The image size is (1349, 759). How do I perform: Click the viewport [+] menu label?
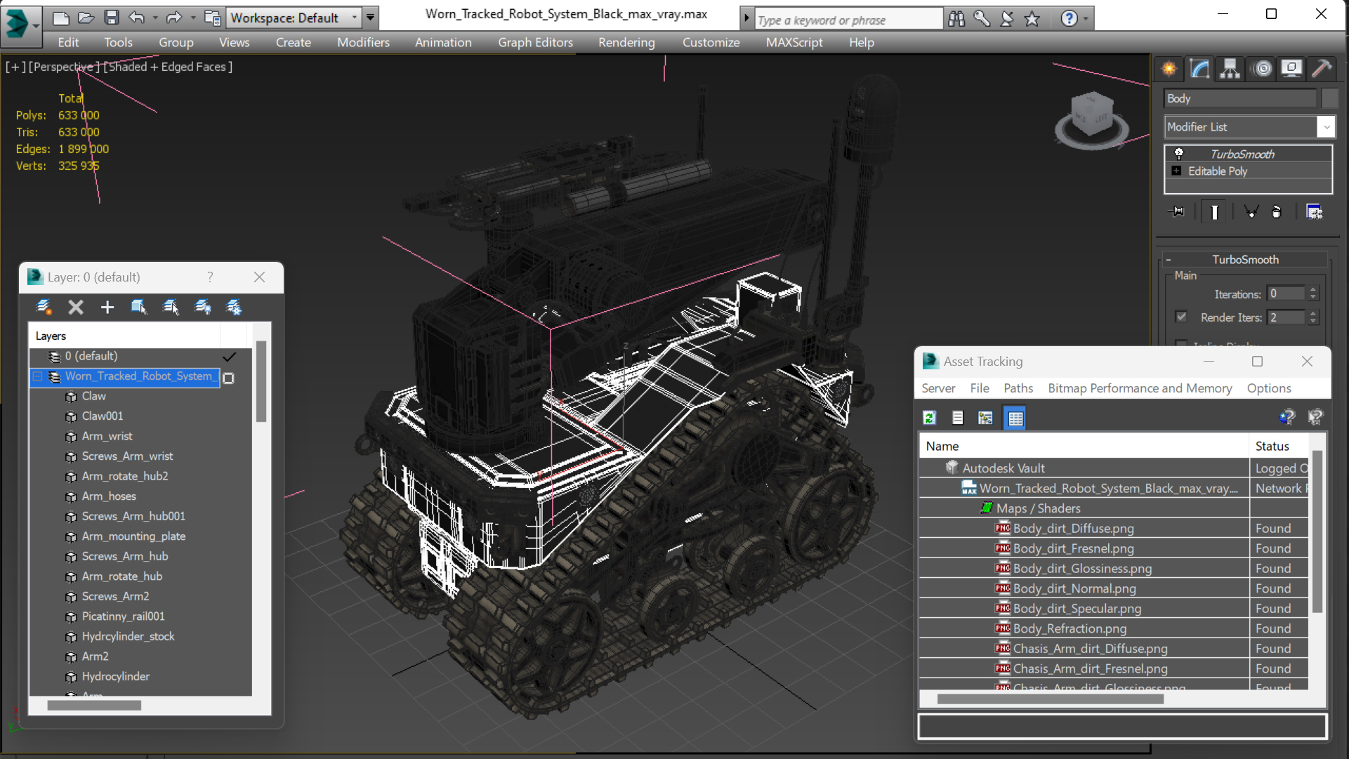(15, 67)
